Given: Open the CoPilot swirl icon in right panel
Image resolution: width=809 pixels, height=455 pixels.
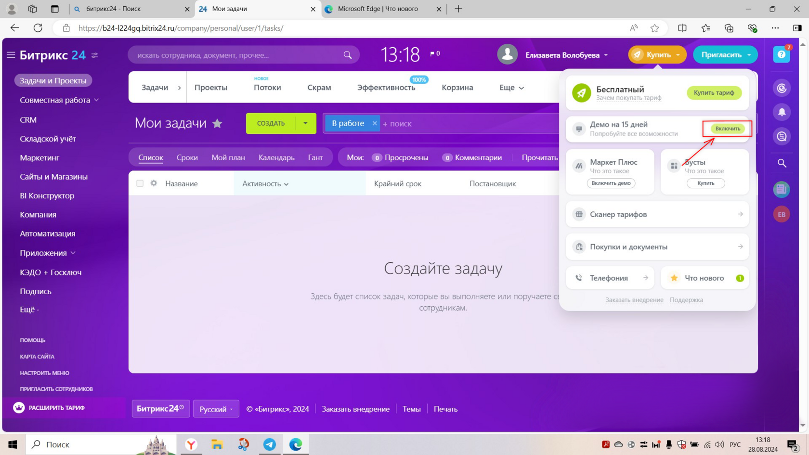Looking at the screenshot, I should pos(782,88).
